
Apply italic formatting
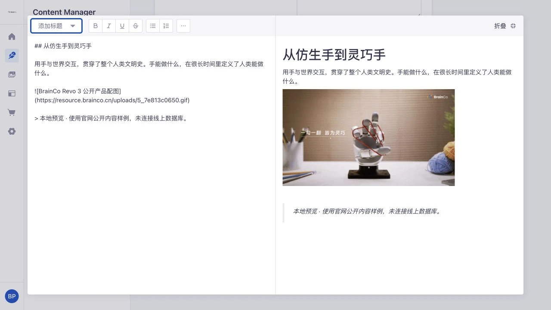(x=109, y=26)
